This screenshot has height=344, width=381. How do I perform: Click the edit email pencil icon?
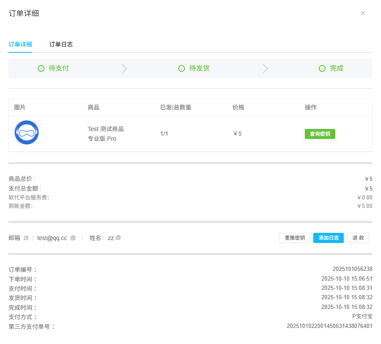(26, 238)
